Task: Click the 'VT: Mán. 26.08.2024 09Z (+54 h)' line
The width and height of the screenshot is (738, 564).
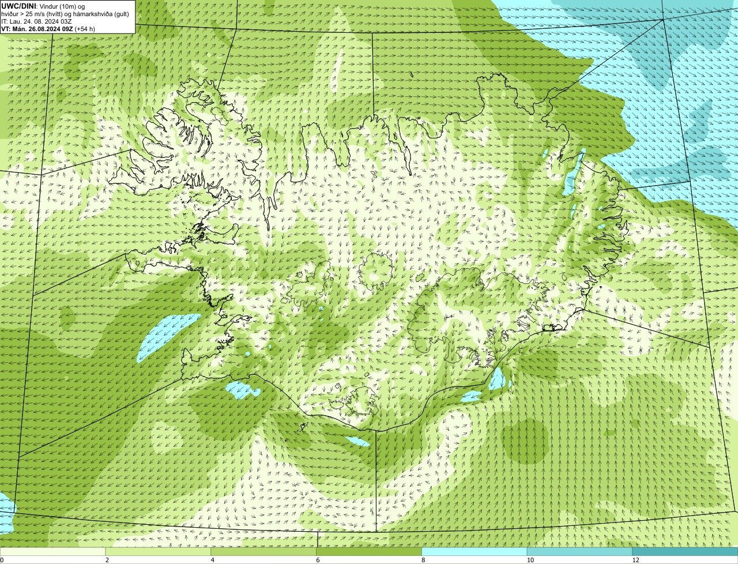Action: tap(48, 29)
